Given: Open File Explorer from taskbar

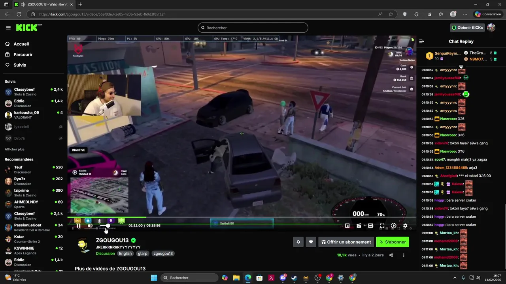Looking at the screenshot, I should [x=236, y=278].
